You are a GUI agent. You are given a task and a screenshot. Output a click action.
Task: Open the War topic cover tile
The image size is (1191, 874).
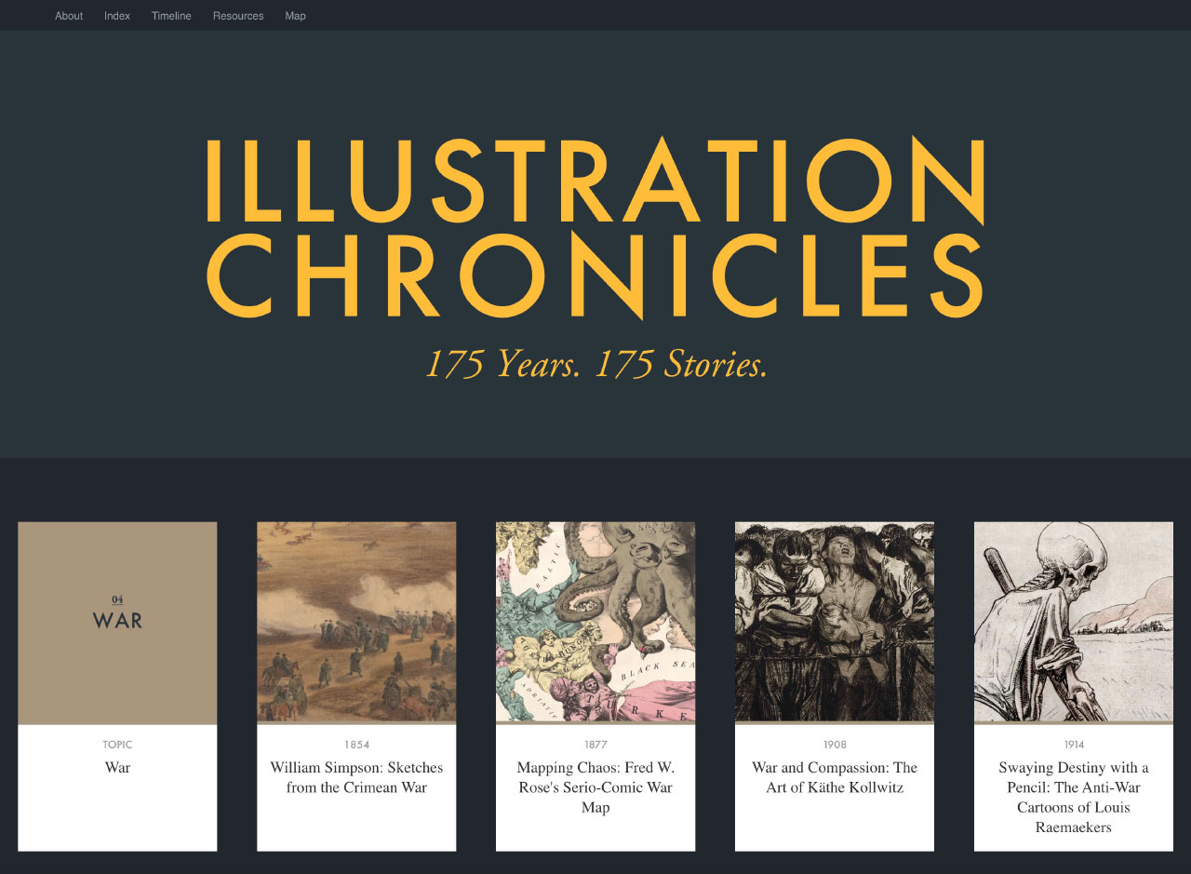coord(117,623)
